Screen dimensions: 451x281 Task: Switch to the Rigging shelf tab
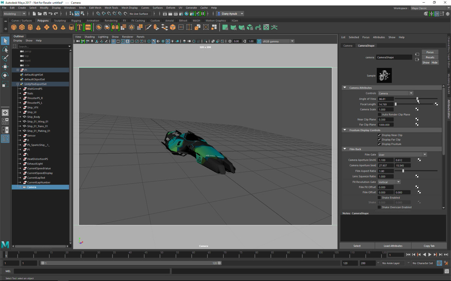[x=76, y=21]
